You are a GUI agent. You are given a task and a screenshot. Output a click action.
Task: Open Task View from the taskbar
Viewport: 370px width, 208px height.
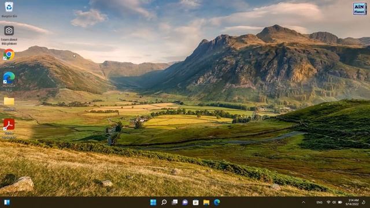175,202
